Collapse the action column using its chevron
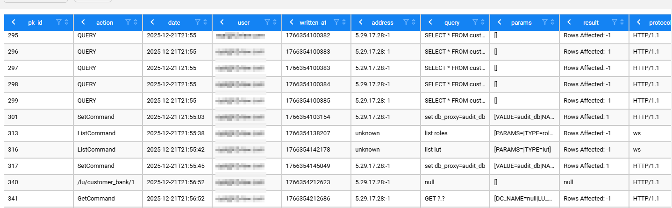 coord(83,22)
